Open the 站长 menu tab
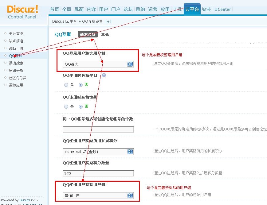Image resolution: width=267 pixels, height=205 pixels. [x=206, y=9]
